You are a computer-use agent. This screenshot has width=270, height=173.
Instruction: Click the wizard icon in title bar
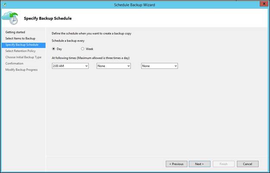[5, 5]
